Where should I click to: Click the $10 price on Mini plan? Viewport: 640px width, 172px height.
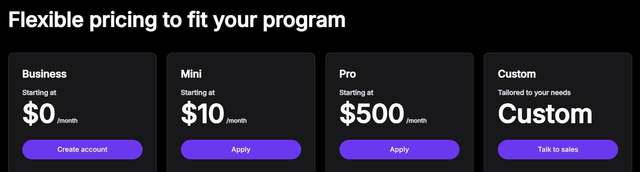(202, 113)
